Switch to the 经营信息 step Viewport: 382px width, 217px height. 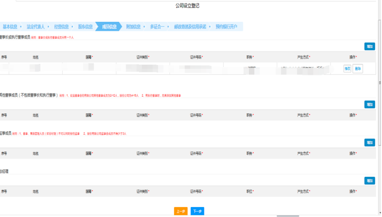pos(61,27)
